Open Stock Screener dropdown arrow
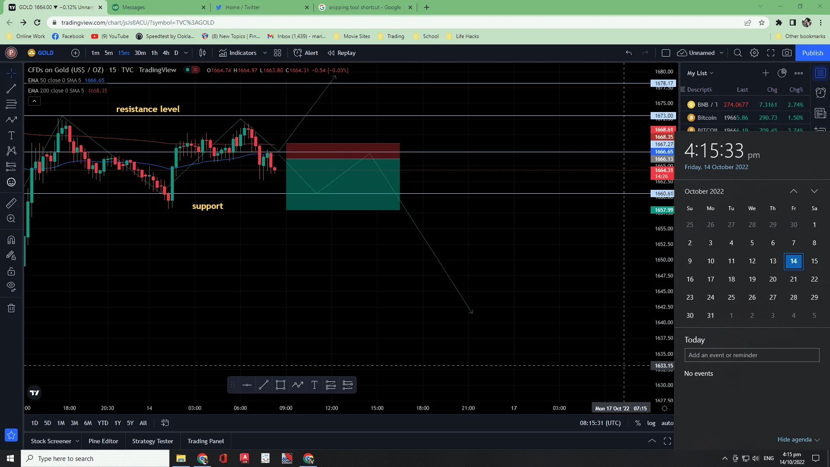Screen dimensions: 830x467 tap(77, 441)
